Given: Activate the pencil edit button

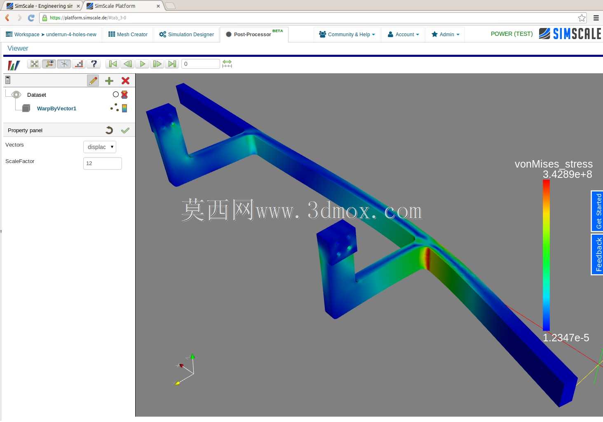Looking at the screenshot, I should point(93,81).
